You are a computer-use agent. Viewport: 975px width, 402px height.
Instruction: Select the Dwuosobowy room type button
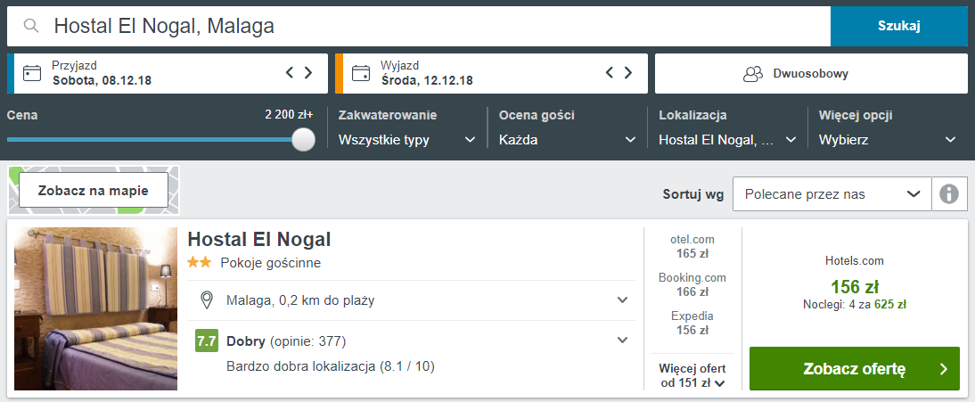click(811, 73)
